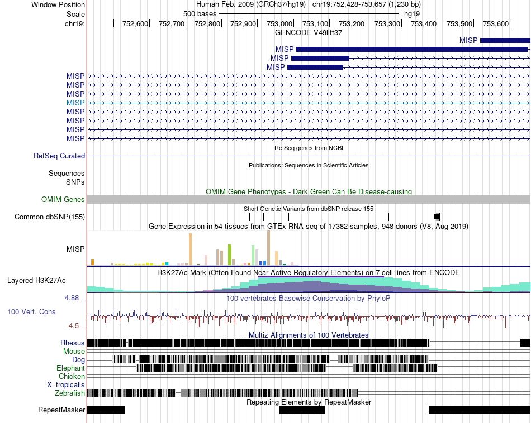The height and width of the screenshot is (423, 531).
Task: Open Publications: Sequences in Scientific Articles title
Action: click(309, 165)
